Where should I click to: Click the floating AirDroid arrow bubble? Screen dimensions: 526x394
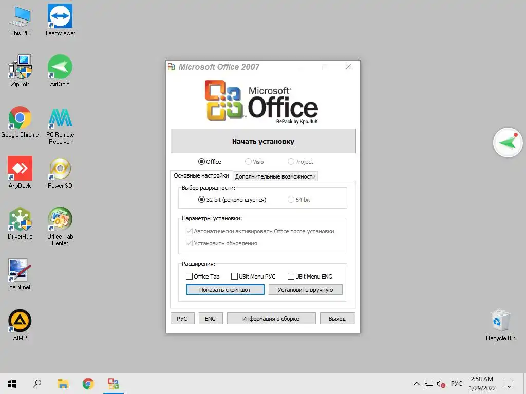(508, 143)
